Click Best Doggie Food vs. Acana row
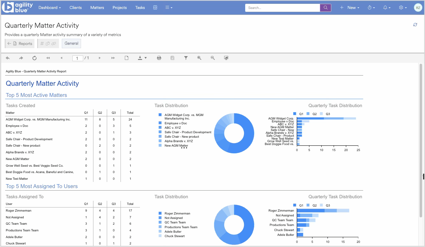 tap(73, 172)
